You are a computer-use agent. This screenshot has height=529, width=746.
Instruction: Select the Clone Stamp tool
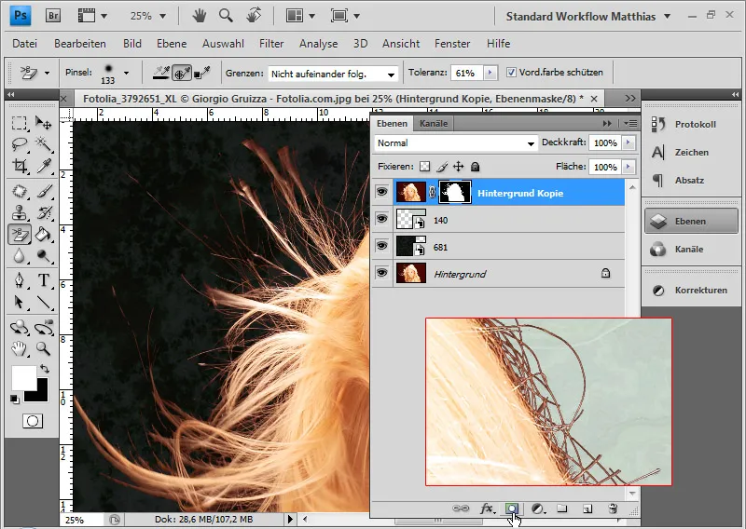19,212
